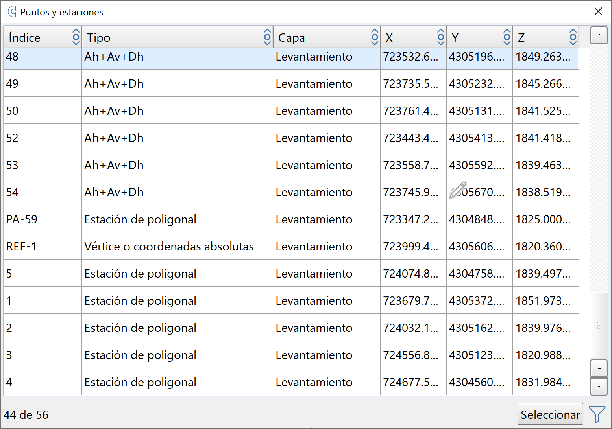Click Y value 4304560.... cell
Image resolution: width=612 pixels, height=429 pixels.
pos(479,382)
